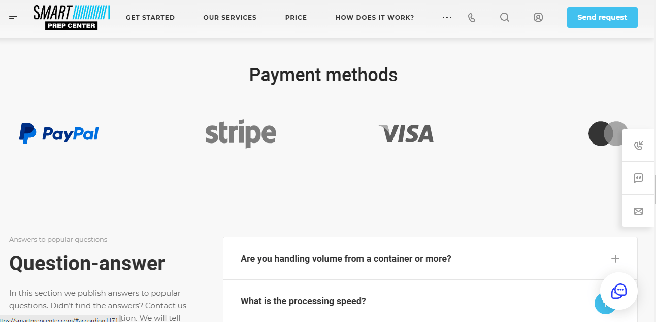Click the PayPal payment logo
656x322 pixels.
(59, 133)
